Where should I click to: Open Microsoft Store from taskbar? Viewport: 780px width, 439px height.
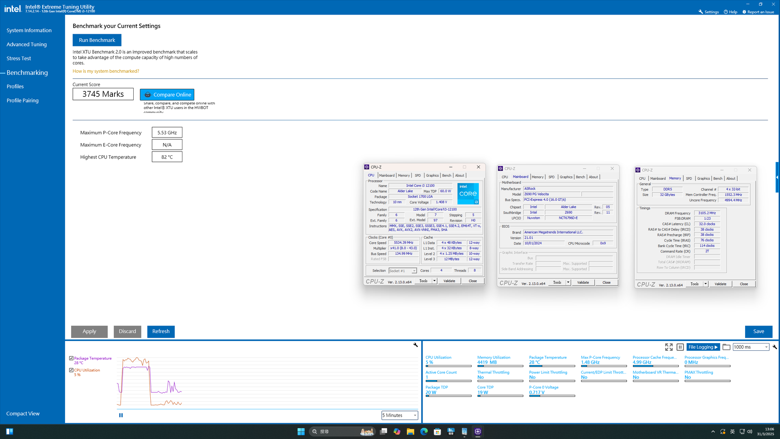(438, 432)
